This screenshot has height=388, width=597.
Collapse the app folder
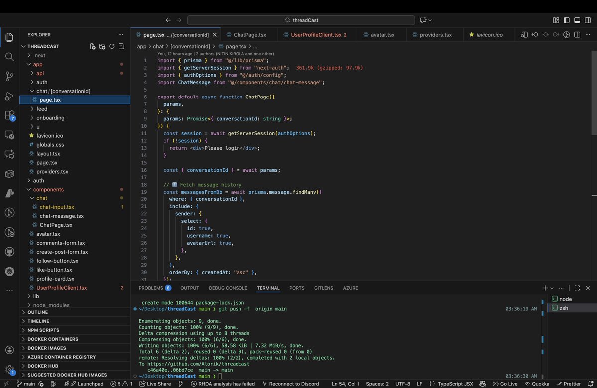pyautogui.click(x=75, y=64)
